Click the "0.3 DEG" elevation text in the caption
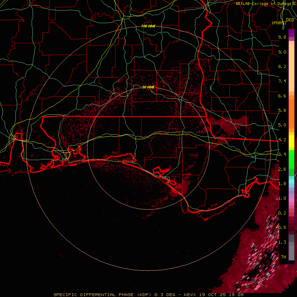 pos(165,295)
